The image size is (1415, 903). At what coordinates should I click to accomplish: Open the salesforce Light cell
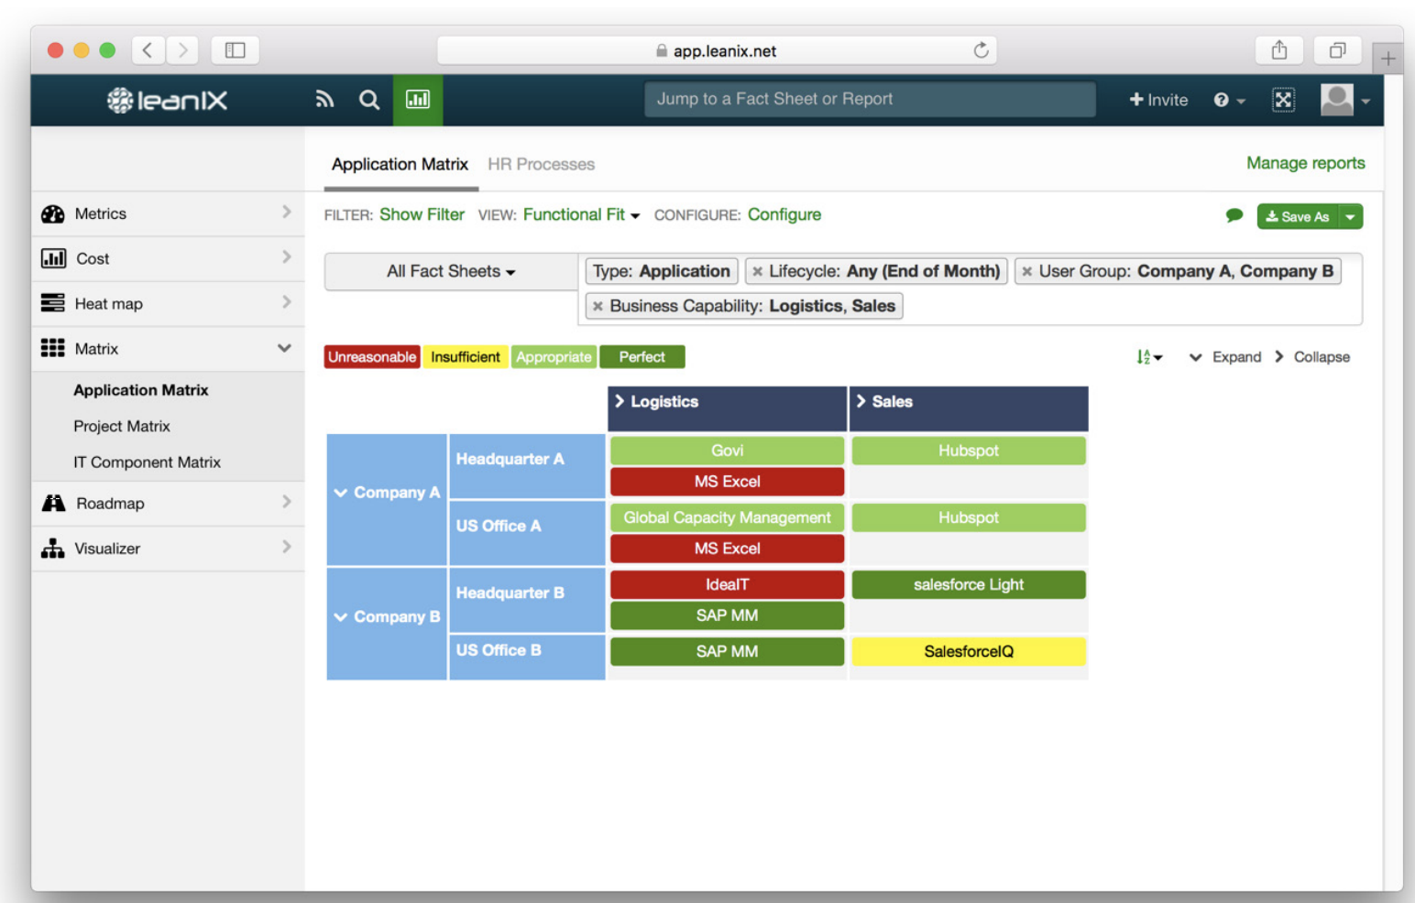coord(969,584)
